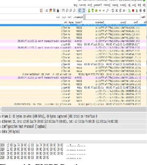Reset zoom to normal size

pos(67,11)
